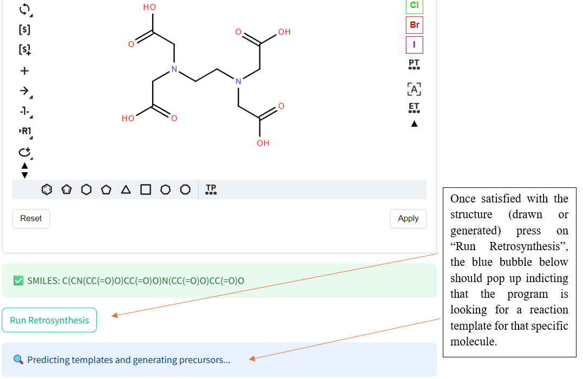Select the cyclopentadiene ring template
Image resolution: width=583 pixels, height=379 pixels.
pos(67,190)
